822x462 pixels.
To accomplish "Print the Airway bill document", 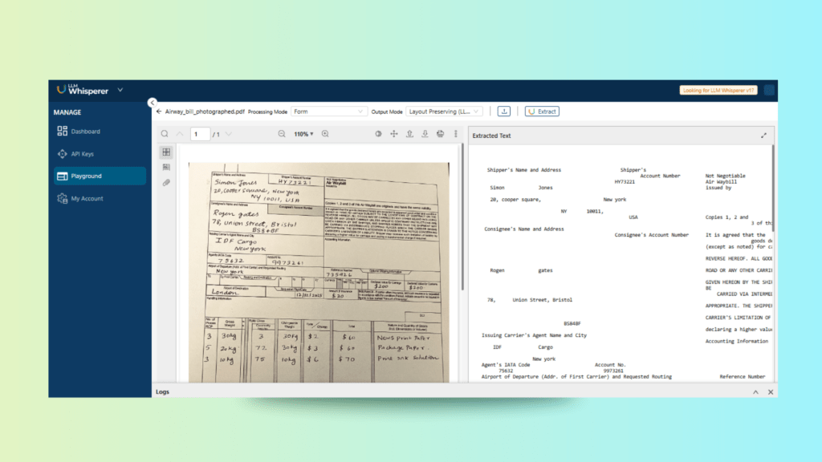I will tap(440, 134).
